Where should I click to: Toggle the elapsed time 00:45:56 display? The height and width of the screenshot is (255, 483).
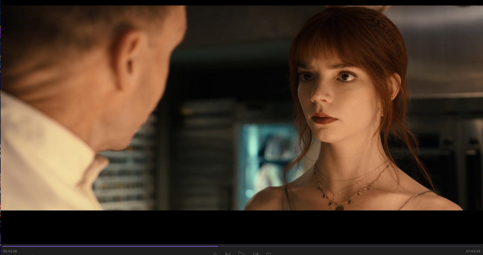point(10,251)
